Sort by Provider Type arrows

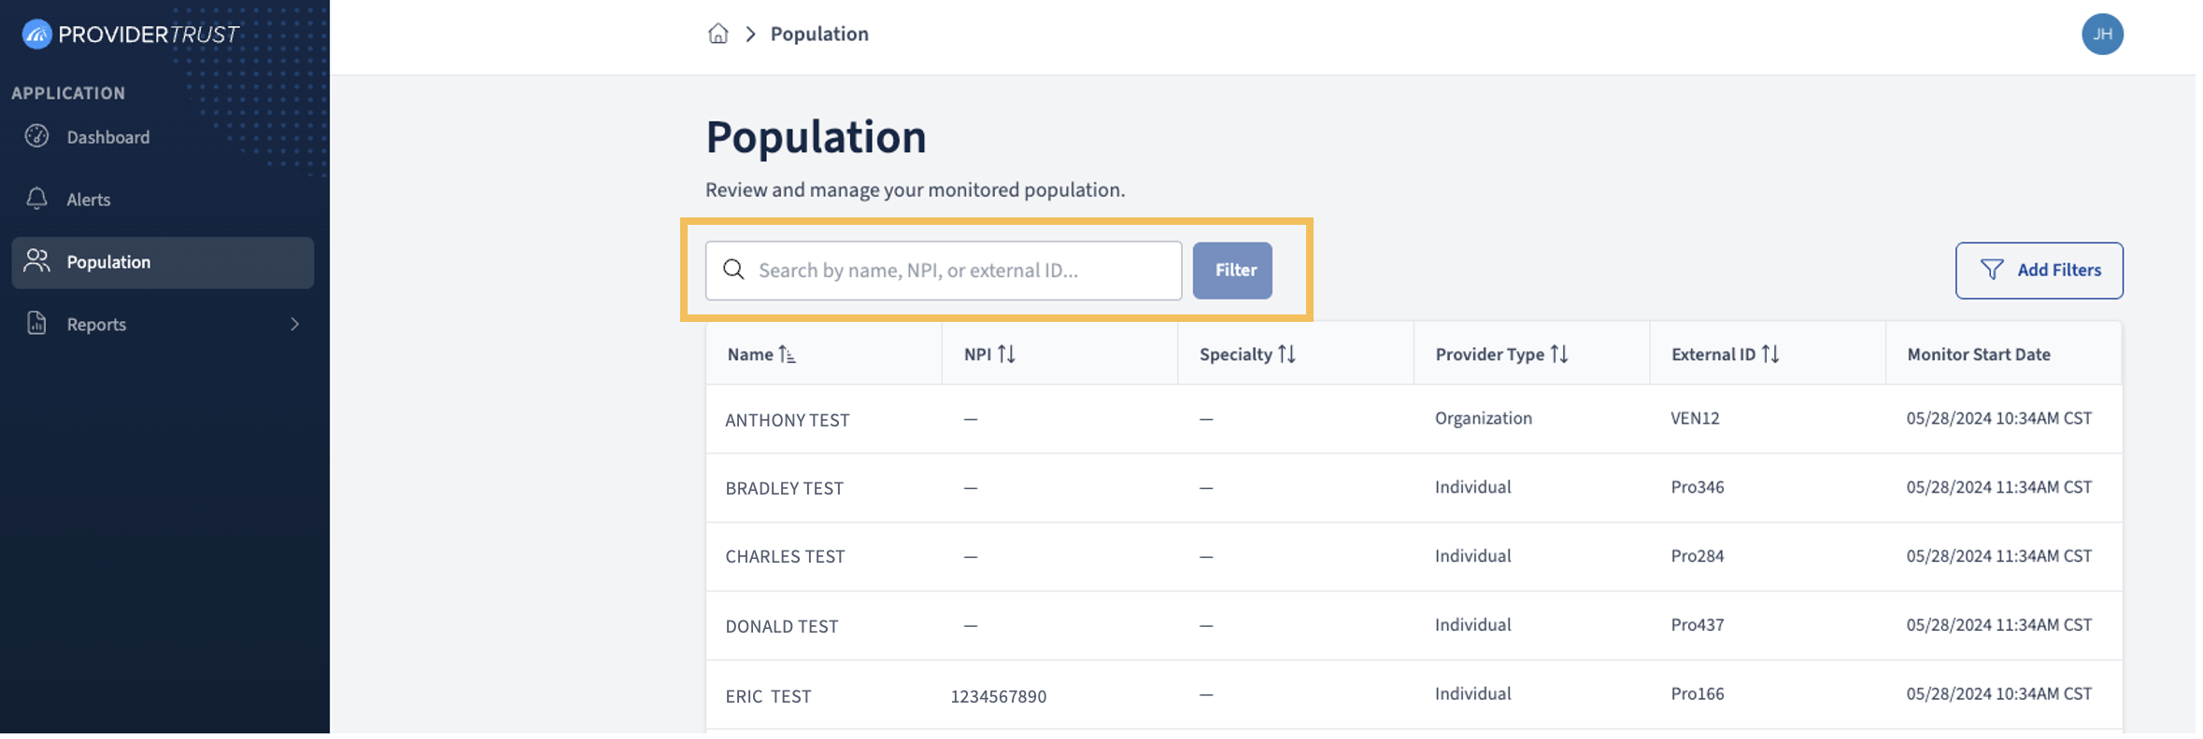click(1559, 355)
